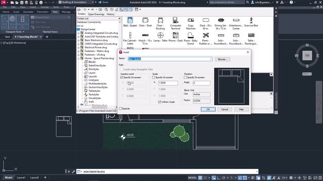Select the Phone - Desk block icon
323x181 pixels.
[176, 35]
